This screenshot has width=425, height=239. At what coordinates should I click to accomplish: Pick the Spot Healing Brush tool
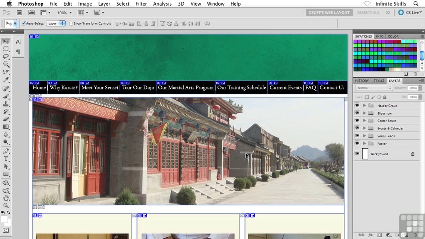click(6, 89)
